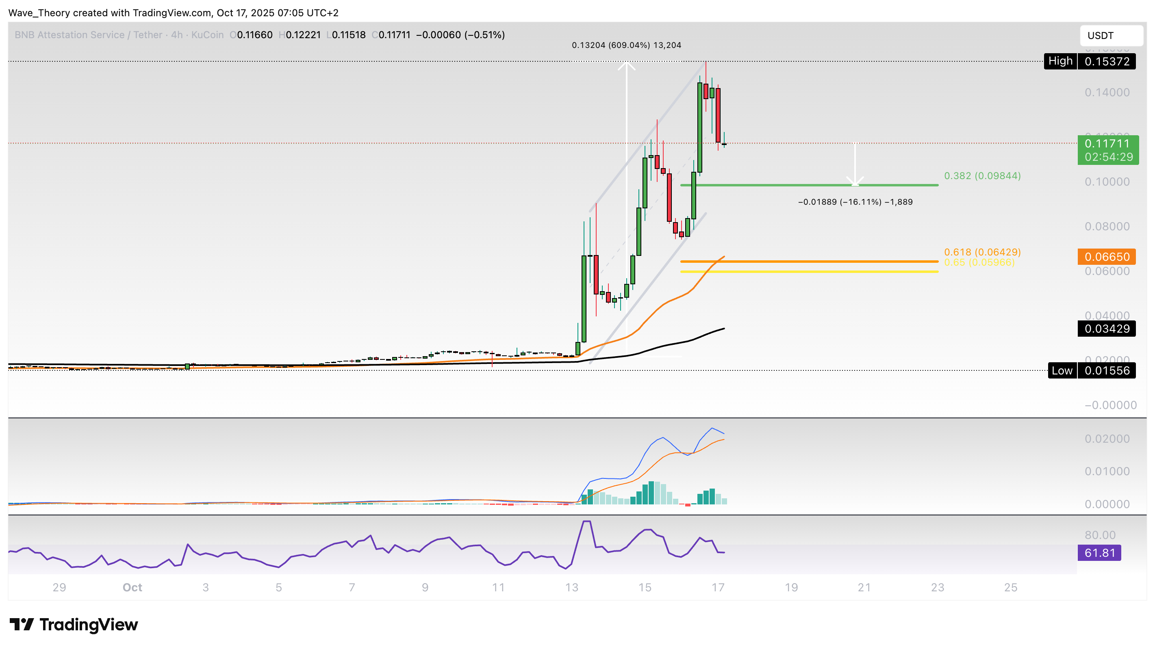The height and width of the screenshot is (649, 1155).
Task: Select the 0.382 (0.09844) Fibonacci label
Action: click(982, 176)
